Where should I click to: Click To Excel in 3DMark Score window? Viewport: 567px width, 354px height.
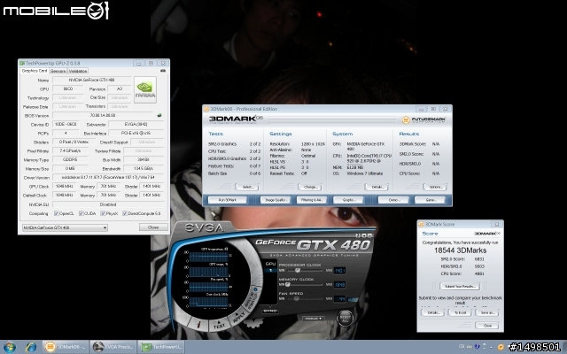click(x=460, y=312)
